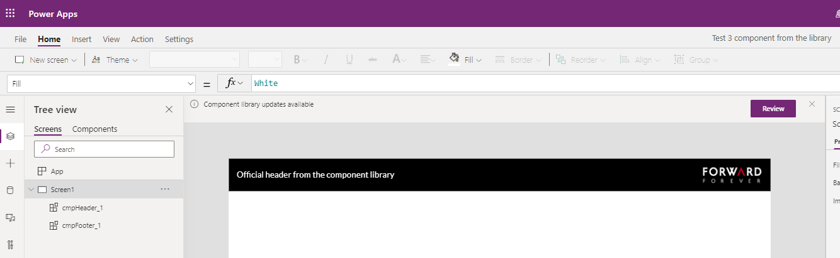This screenshot has width=840, height=258.
Task: Open the Data sources cylinder icon
Action: pos(10,190)
